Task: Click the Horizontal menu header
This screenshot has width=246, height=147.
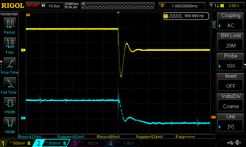Action: pyautogui.click(x=9, y=14)
